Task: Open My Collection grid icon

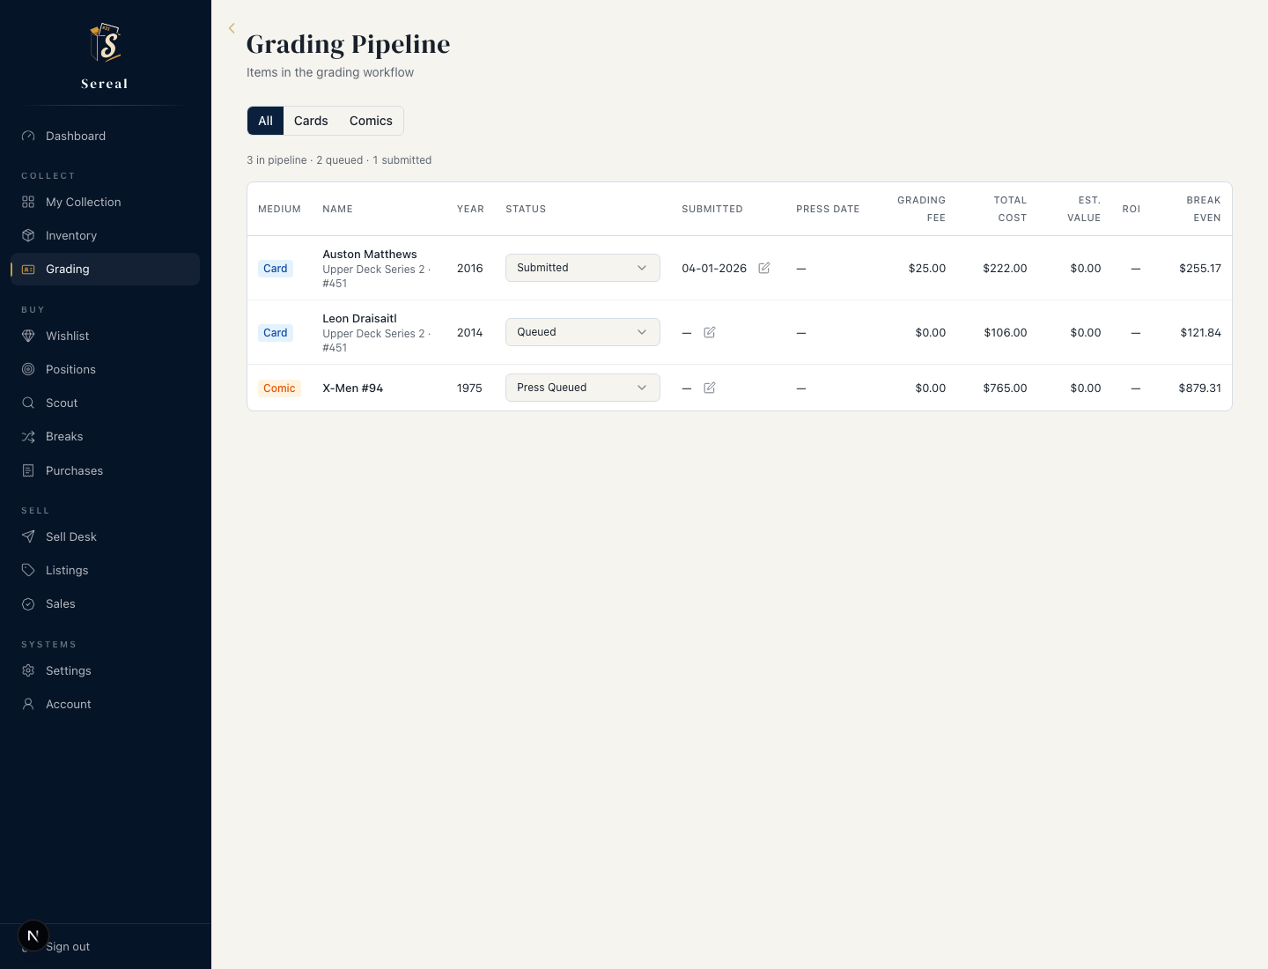Action: pyautogui.click(x=28, y=202)
